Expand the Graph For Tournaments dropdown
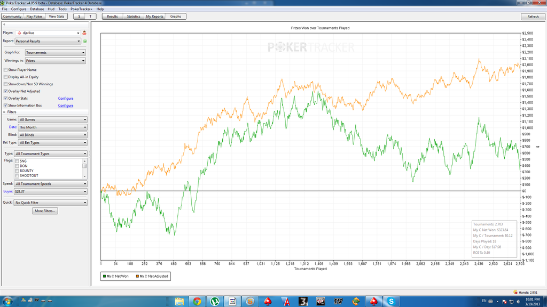 (55, 53)
